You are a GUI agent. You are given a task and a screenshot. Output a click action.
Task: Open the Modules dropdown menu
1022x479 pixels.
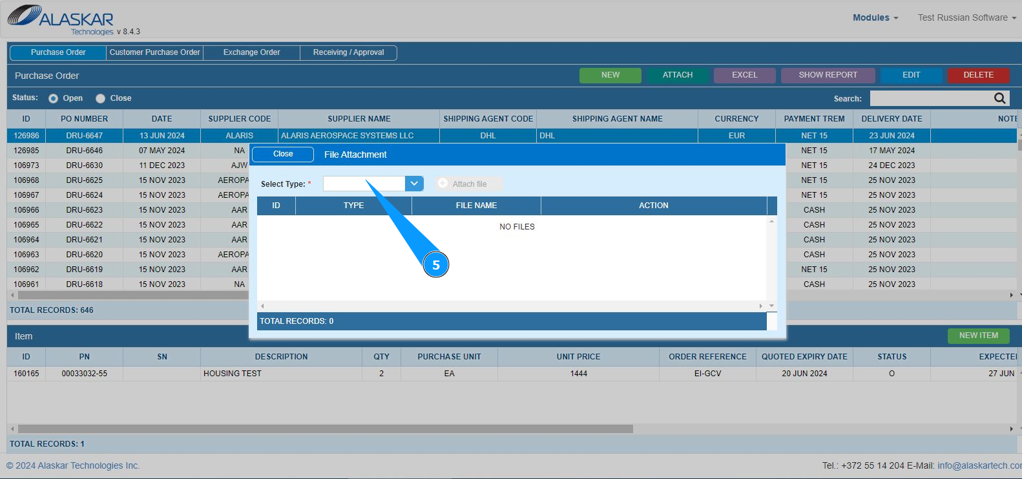(875, 17)
